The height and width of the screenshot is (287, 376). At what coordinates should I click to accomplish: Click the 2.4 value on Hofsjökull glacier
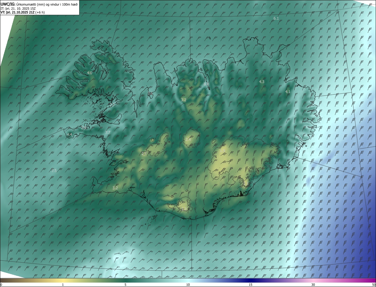click(188, 139)
